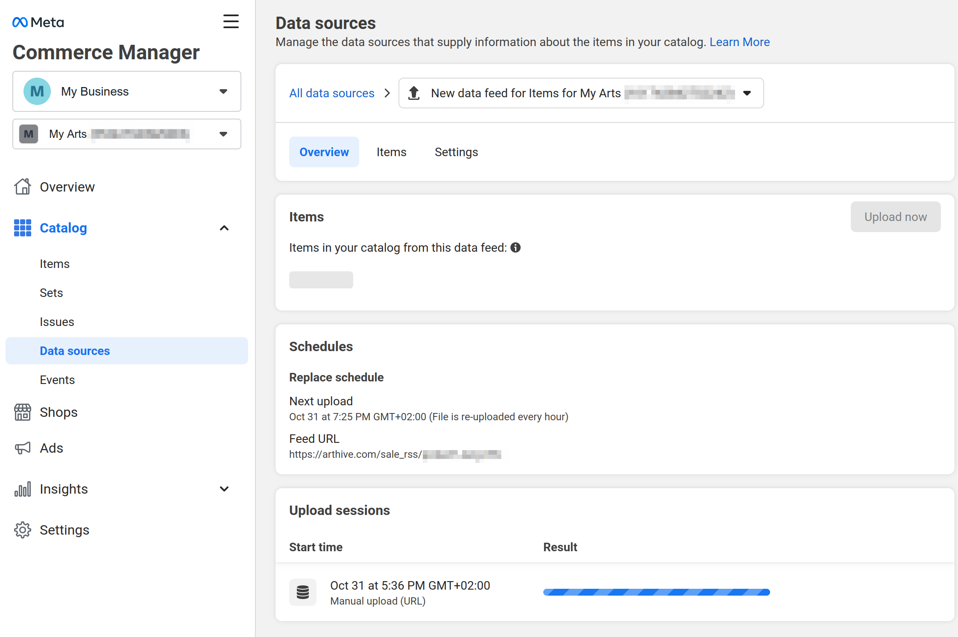Collapse the Catalog section chevron
The width and height of the screenshot is (958, 637).
tap(224, 228)
